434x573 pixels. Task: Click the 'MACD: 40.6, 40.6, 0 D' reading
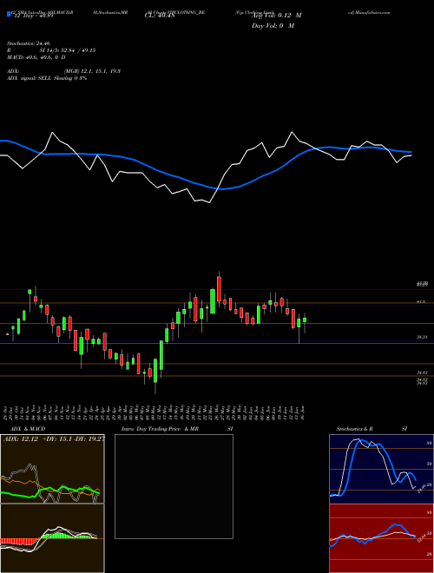[x=36, y=57]
